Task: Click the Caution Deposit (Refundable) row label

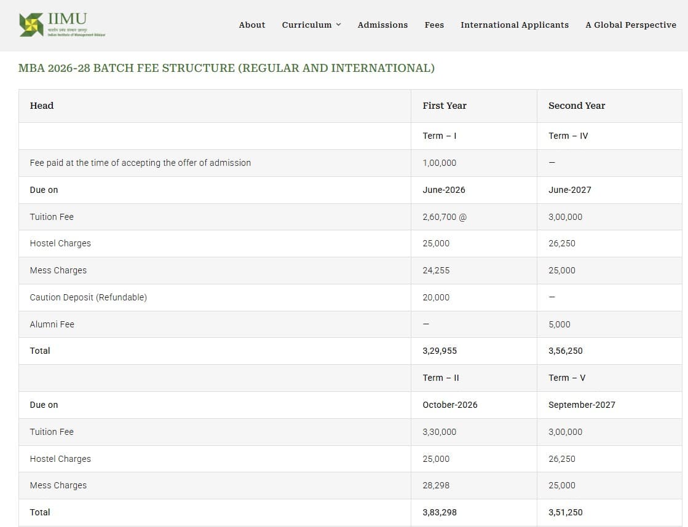Action: pyautogui.click(x=89, y=297)
